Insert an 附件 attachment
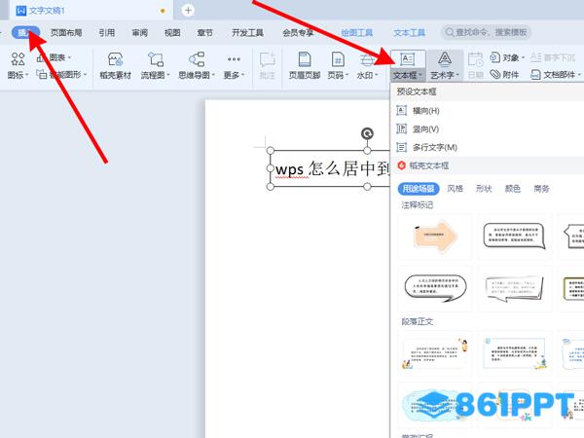Screen dimensions: 584x438 pyautogui.click(x=504, y=75)
